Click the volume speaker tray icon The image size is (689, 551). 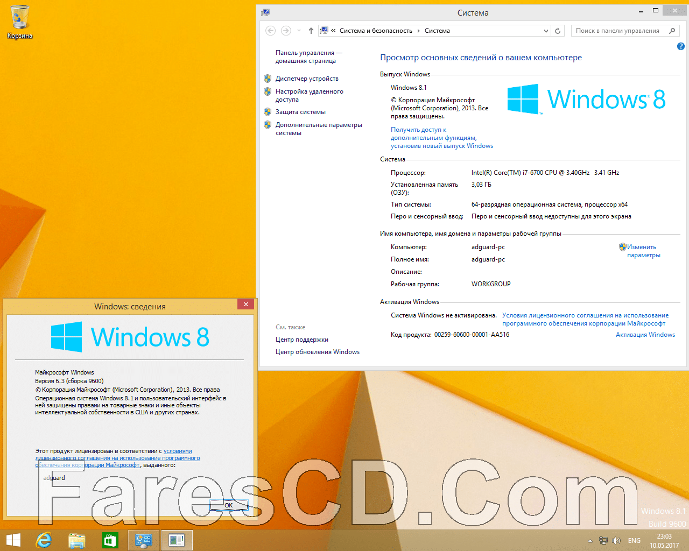[616, 541]
